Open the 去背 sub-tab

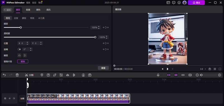coord(16,18)
